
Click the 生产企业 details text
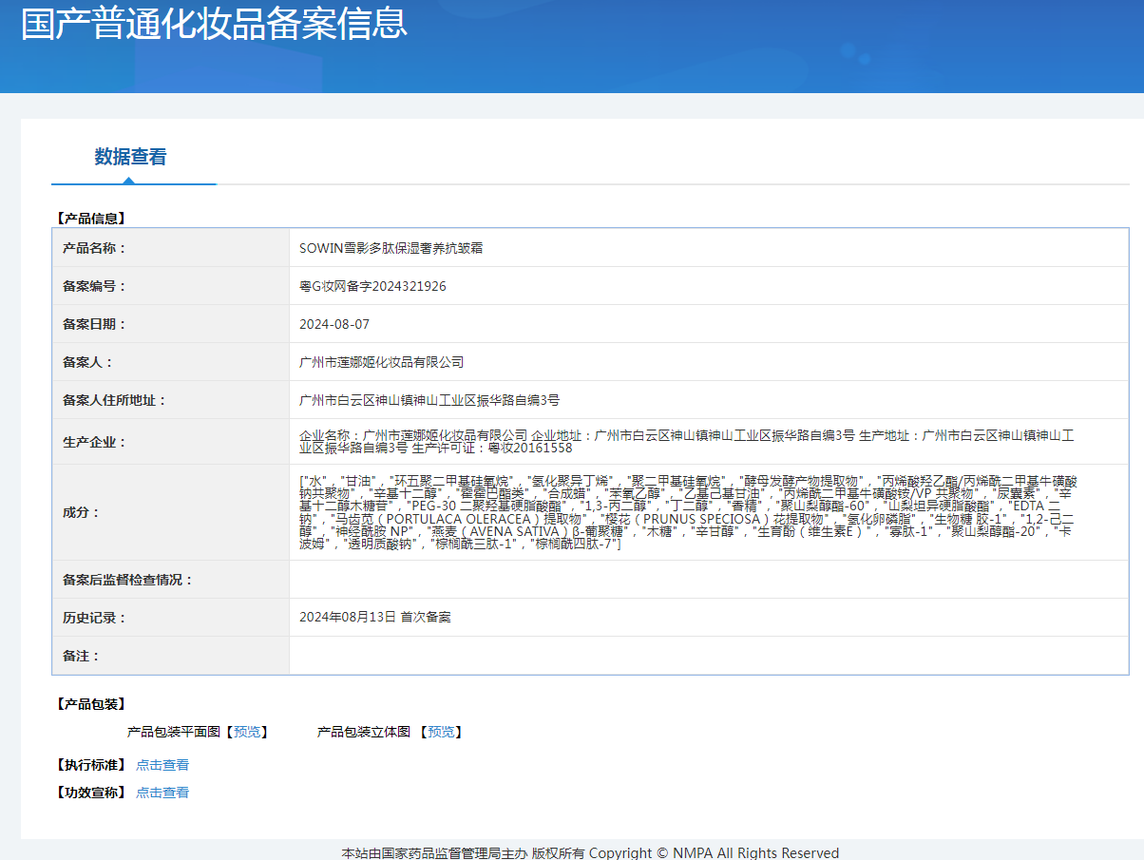tap(687, 441)
